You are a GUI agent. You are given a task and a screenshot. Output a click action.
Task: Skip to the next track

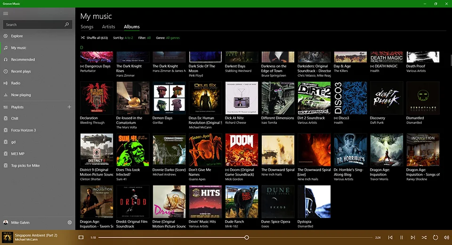pyautogui.click(x=413, y=237)
